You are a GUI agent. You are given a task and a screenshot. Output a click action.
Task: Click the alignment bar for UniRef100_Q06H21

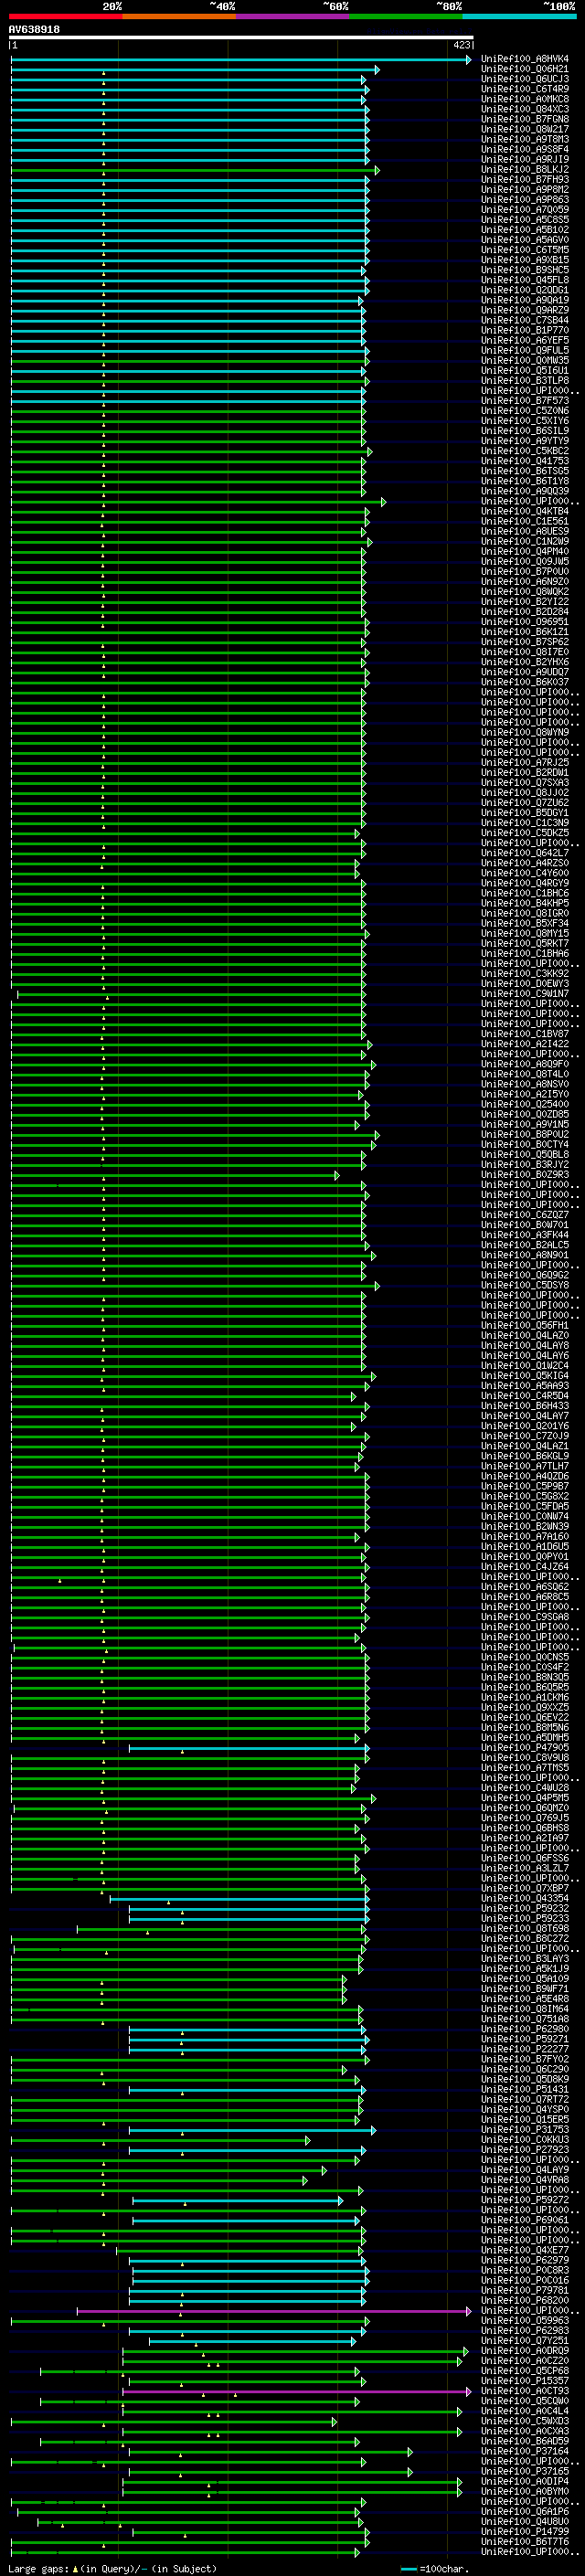point(195,70)
